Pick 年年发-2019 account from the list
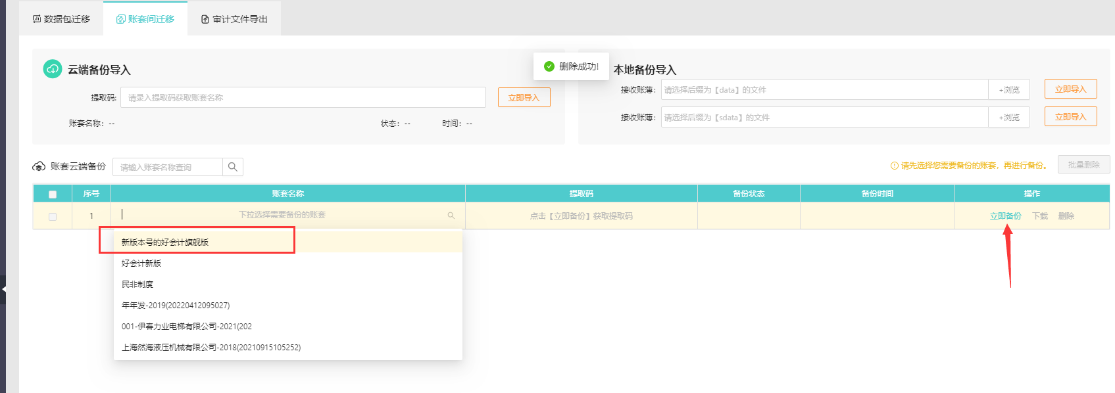The height and width of the screenshot is (393, 1115). (x=176, y=306)
